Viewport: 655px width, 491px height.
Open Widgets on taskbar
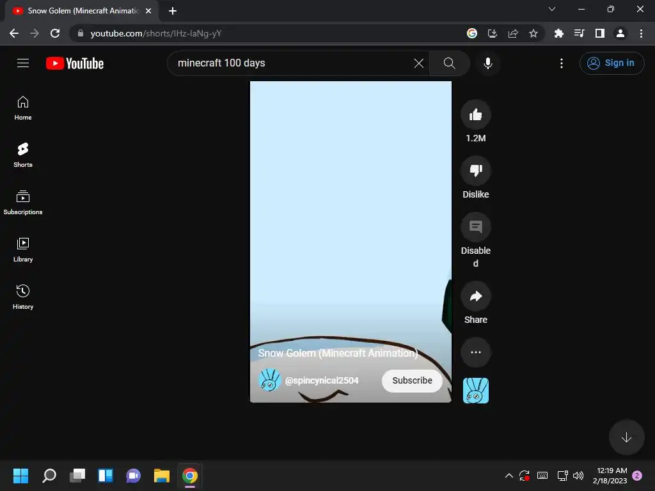coord(106,476)
